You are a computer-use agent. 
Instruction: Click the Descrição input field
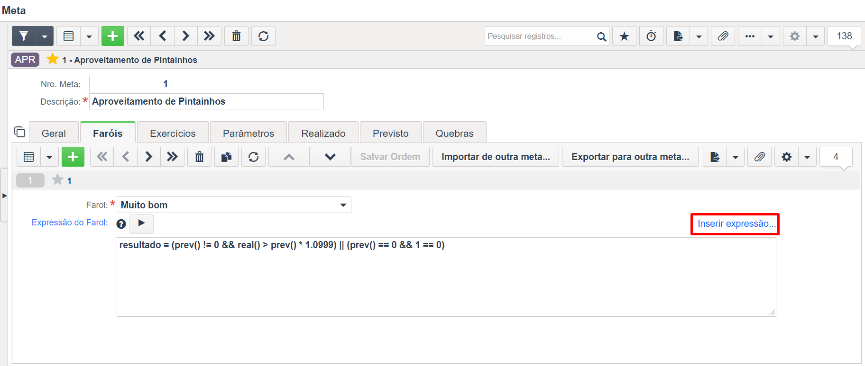206,101
